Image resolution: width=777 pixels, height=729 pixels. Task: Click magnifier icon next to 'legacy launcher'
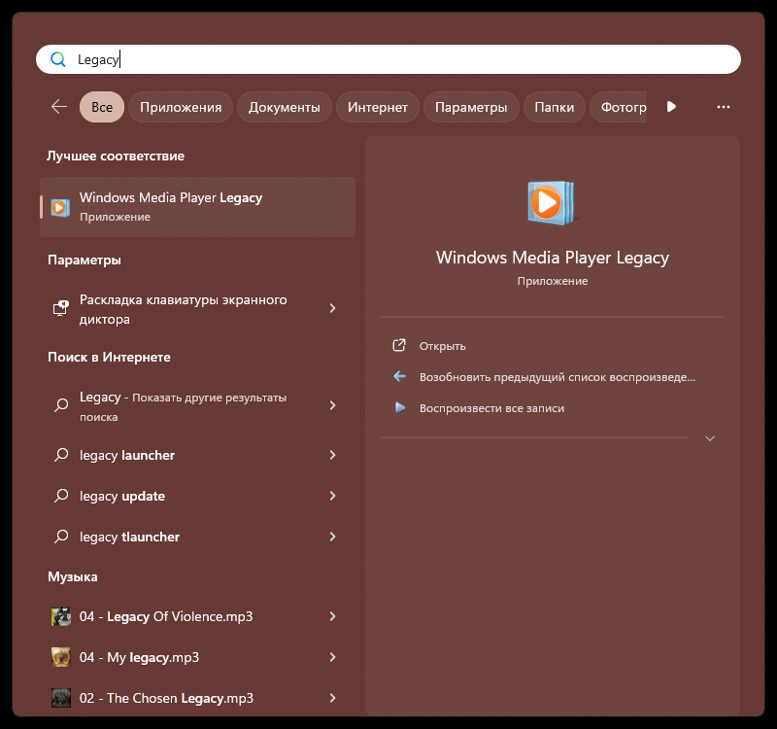[61, 455]
